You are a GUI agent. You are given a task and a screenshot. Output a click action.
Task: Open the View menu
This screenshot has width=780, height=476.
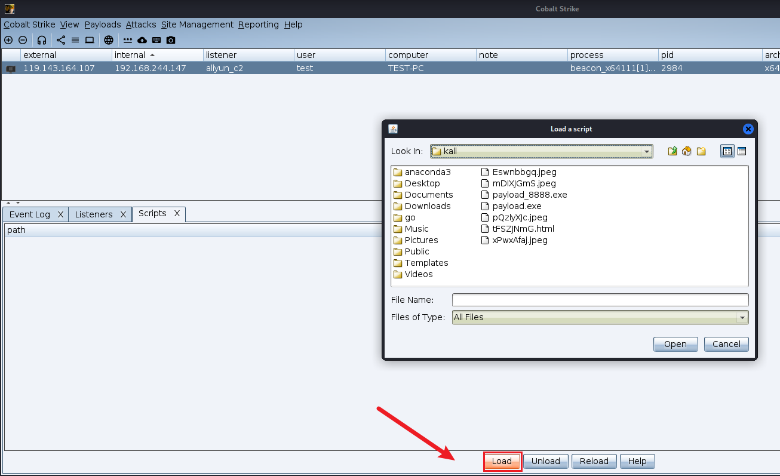click(x=70, y=24)
